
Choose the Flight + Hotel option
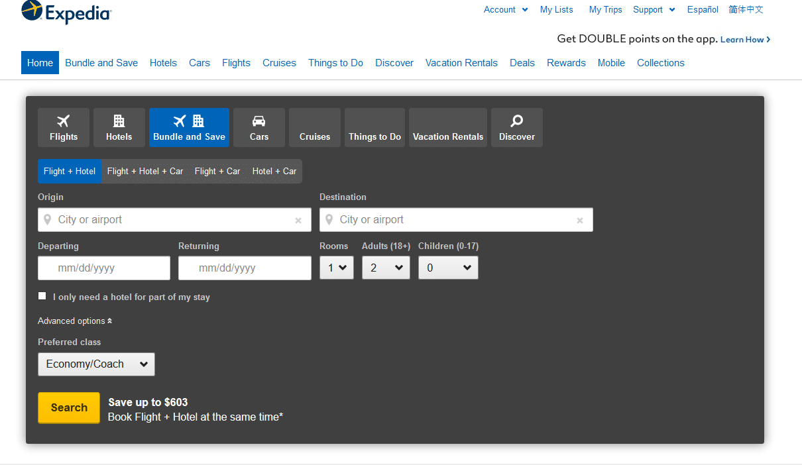[70, 171]
